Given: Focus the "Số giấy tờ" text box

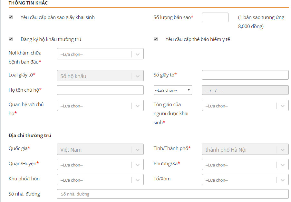Looking at the screenshot, I should (x=245, y=75).
